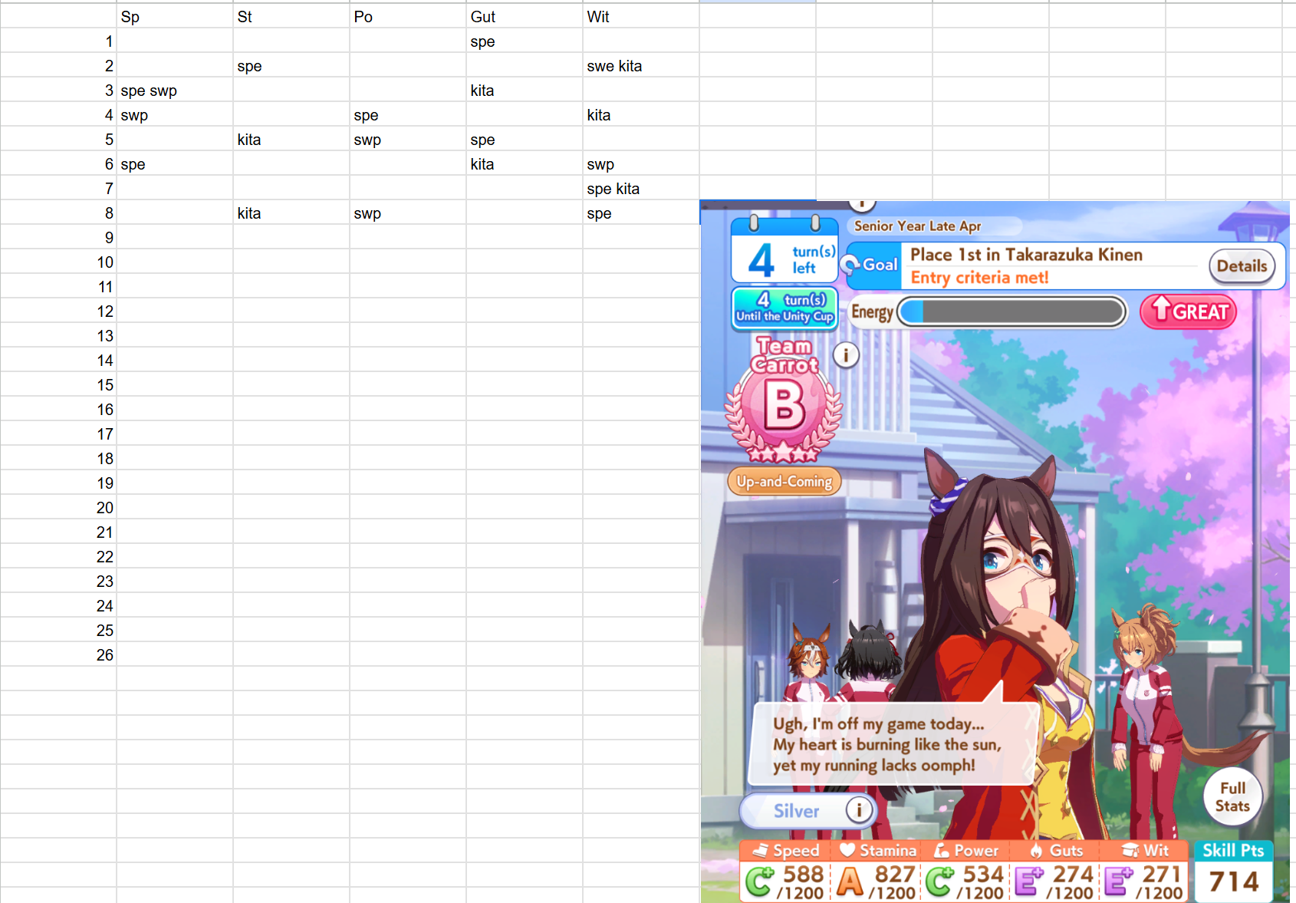
Task: Select the 'spe' cell in row 8
Action: pyautogui.click(x=641, y=213)
